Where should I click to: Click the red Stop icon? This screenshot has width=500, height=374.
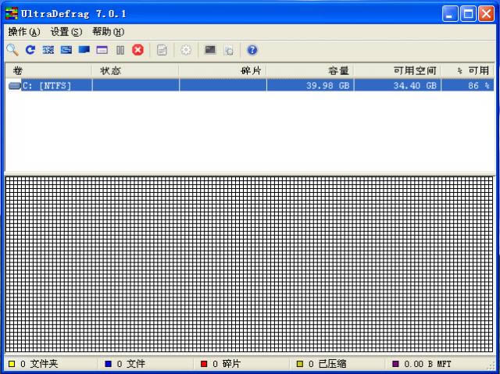tap(137, 50)
